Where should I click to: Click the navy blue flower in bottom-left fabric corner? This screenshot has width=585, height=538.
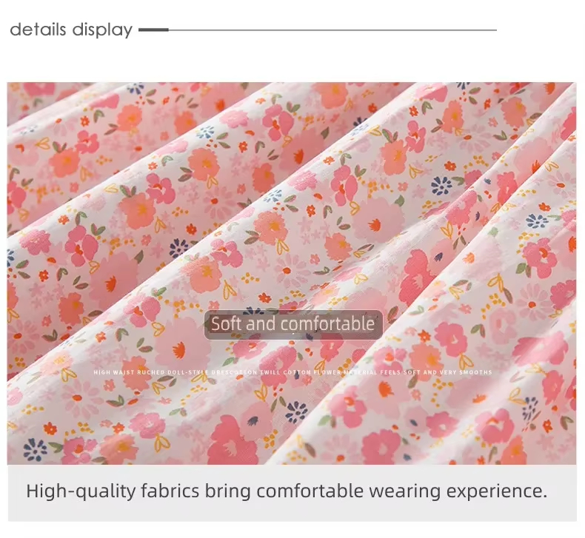(35, 450)
